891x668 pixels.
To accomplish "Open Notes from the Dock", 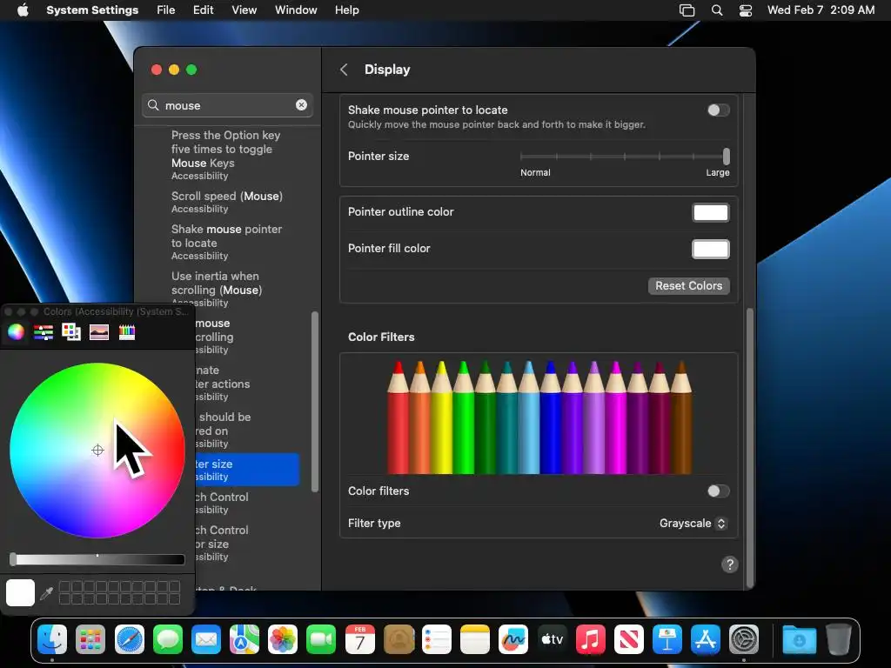I will tap(475, 639).
